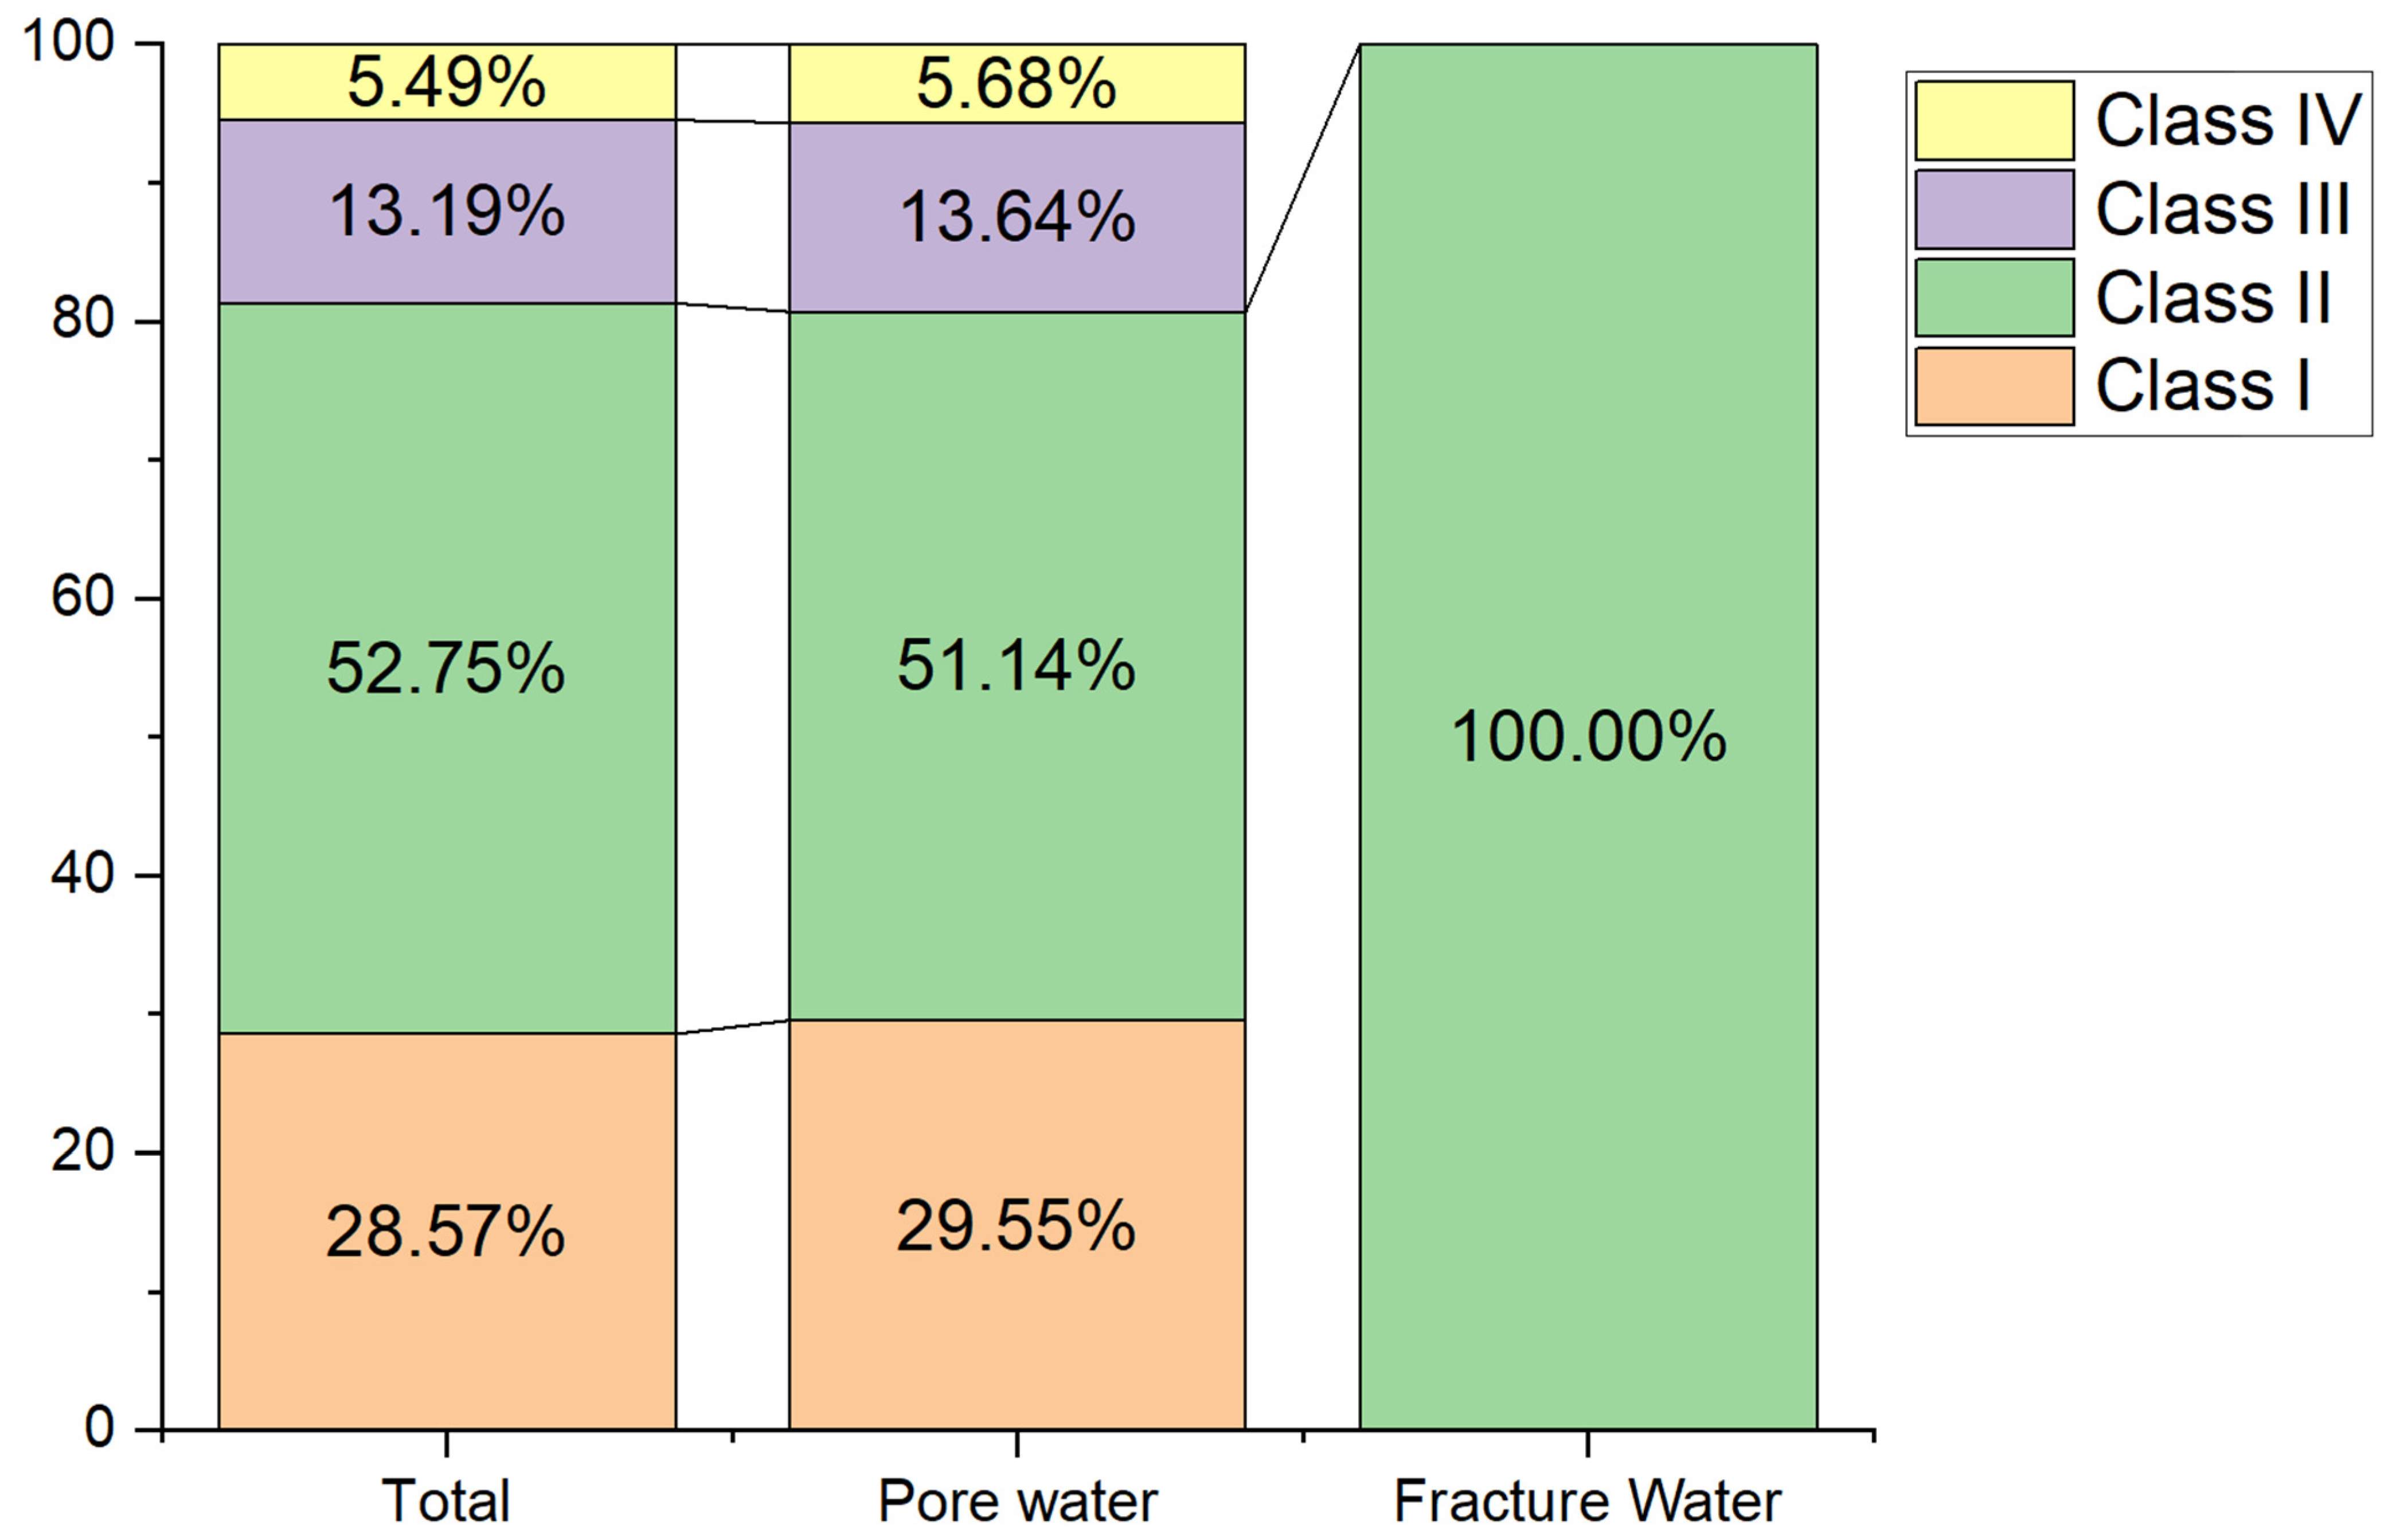Click the Total x-axis label

coord(447,1501)
